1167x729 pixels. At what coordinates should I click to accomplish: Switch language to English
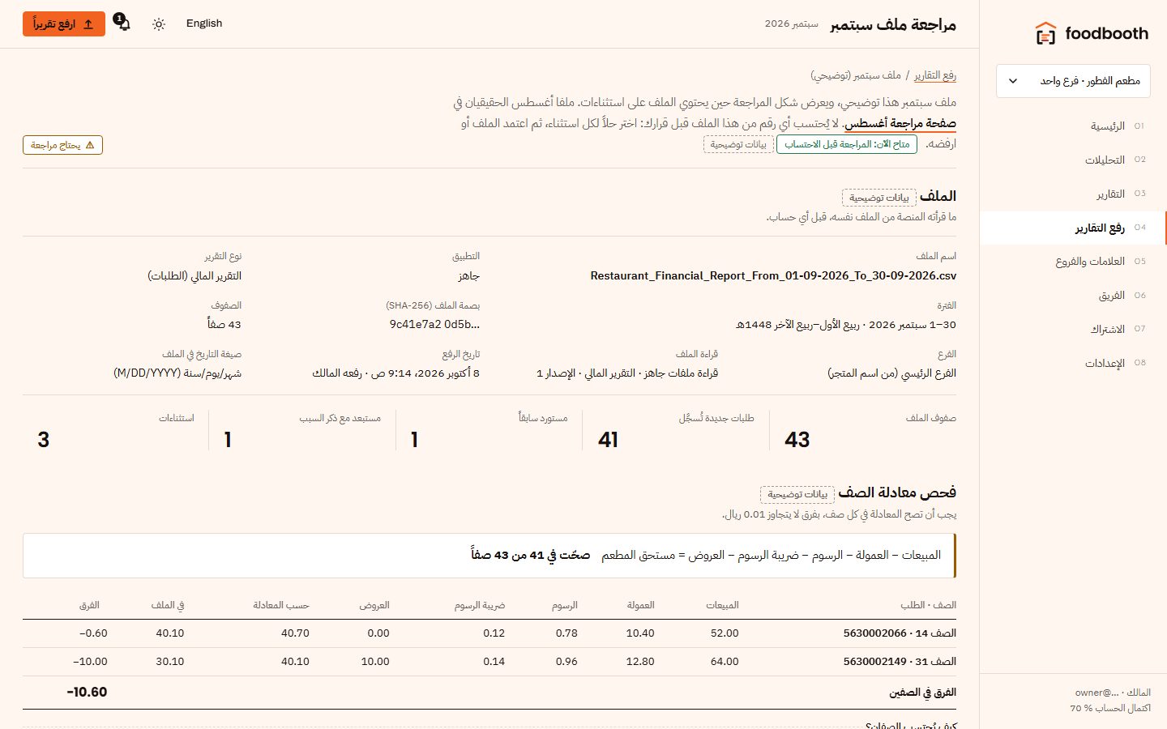[204, 23]
